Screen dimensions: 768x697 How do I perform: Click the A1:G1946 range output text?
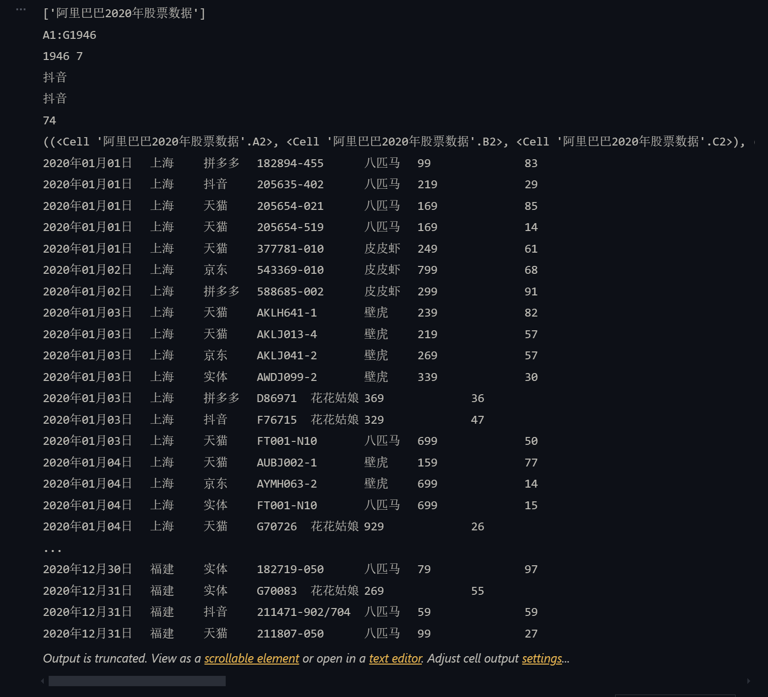tap(69, 35)
